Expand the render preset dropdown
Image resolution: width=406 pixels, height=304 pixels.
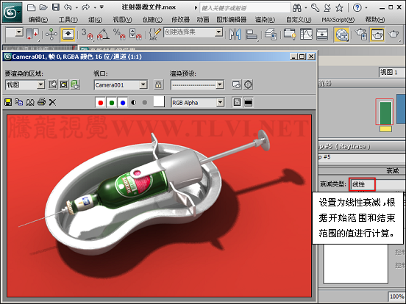coord(220,84)
